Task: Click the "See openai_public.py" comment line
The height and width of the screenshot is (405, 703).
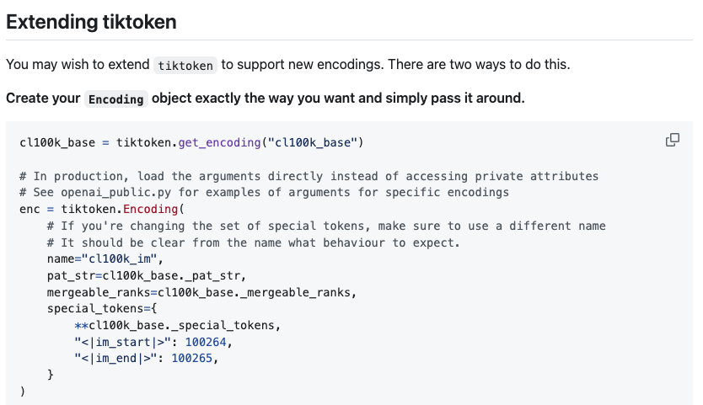Action: [264, 192]
